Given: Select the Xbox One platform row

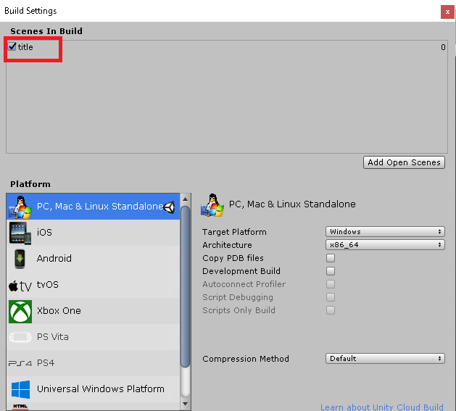Looking at the screenshot, I should click(93, 311).
